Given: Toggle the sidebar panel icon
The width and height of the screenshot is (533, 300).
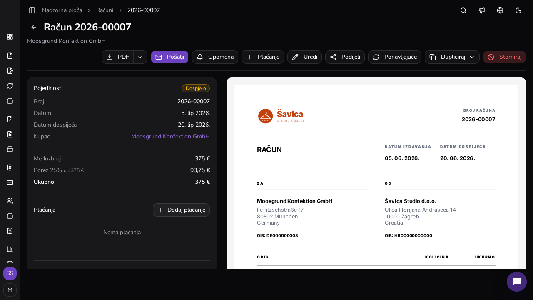Looking at the screenshot, I should pos(32,10).
